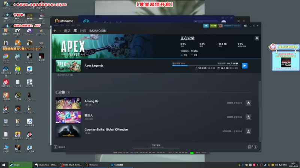The height and width of the screenshot is (168, 300).
Task: Open the clock and date in taskbar
Action: pos(293,165)
